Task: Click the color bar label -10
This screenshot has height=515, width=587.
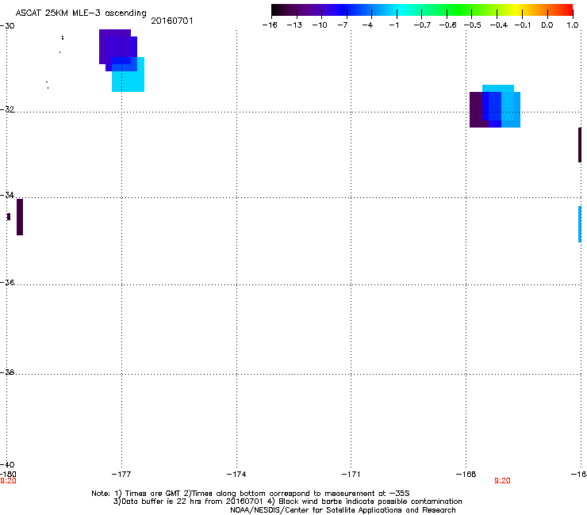Action: click(320, 25)
